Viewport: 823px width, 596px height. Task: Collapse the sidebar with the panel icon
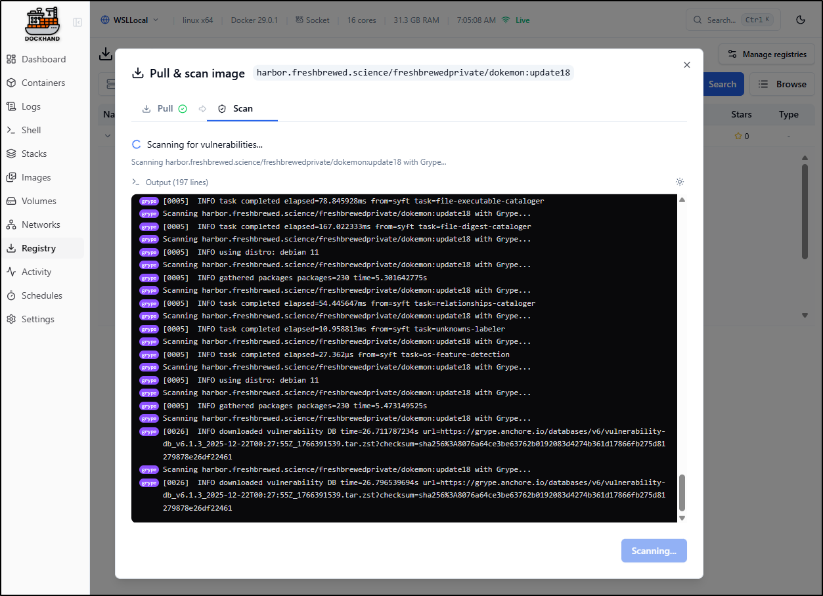(78, 22)
